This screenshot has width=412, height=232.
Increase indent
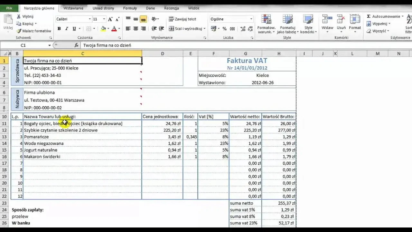coord(161,29)
